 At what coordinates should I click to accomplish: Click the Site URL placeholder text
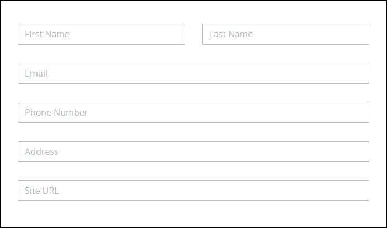coord(42,191)
